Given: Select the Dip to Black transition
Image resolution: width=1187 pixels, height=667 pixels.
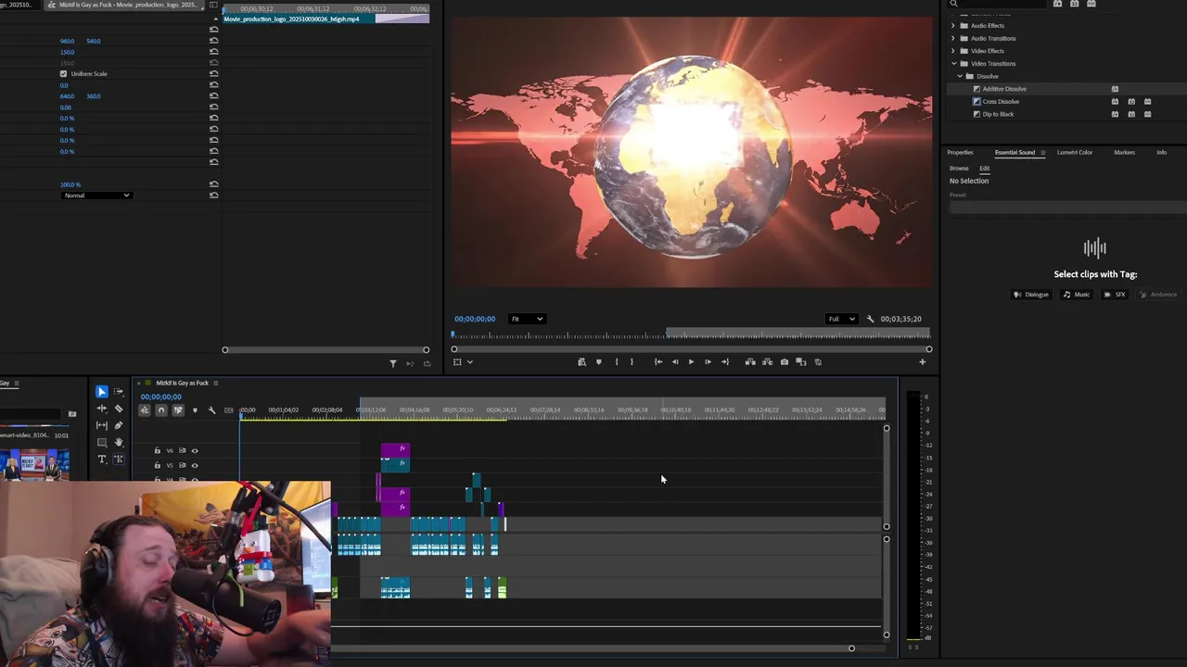Looking at the screenshot, I should (998, 114).
